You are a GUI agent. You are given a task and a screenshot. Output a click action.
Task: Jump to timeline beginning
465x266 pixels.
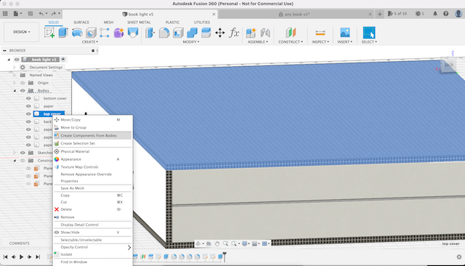[x=5, y=257]
